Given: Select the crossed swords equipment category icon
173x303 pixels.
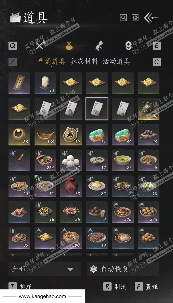Looking at the screenshot, I should coord(40,45).
